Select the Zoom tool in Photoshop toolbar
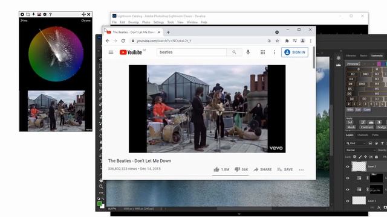Screen dimensions: 387x217 [101, 187]
